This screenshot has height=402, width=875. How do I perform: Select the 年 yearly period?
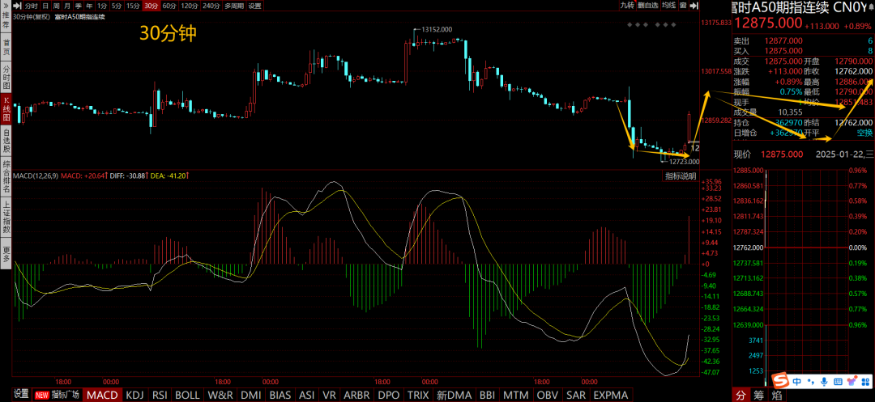[x=89, y=6]
